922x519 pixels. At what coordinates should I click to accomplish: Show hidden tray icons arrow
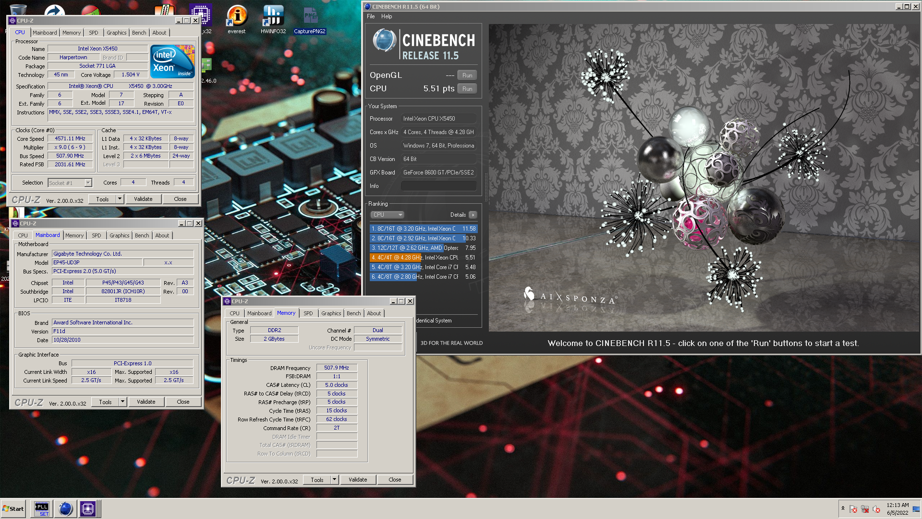pos(843,508)
